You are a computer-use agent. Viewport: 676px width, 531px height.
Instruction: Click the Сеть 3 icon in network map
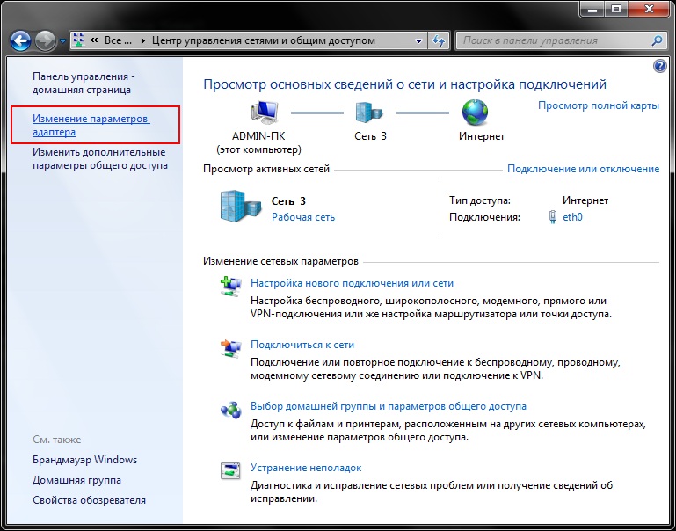(369, 113)
